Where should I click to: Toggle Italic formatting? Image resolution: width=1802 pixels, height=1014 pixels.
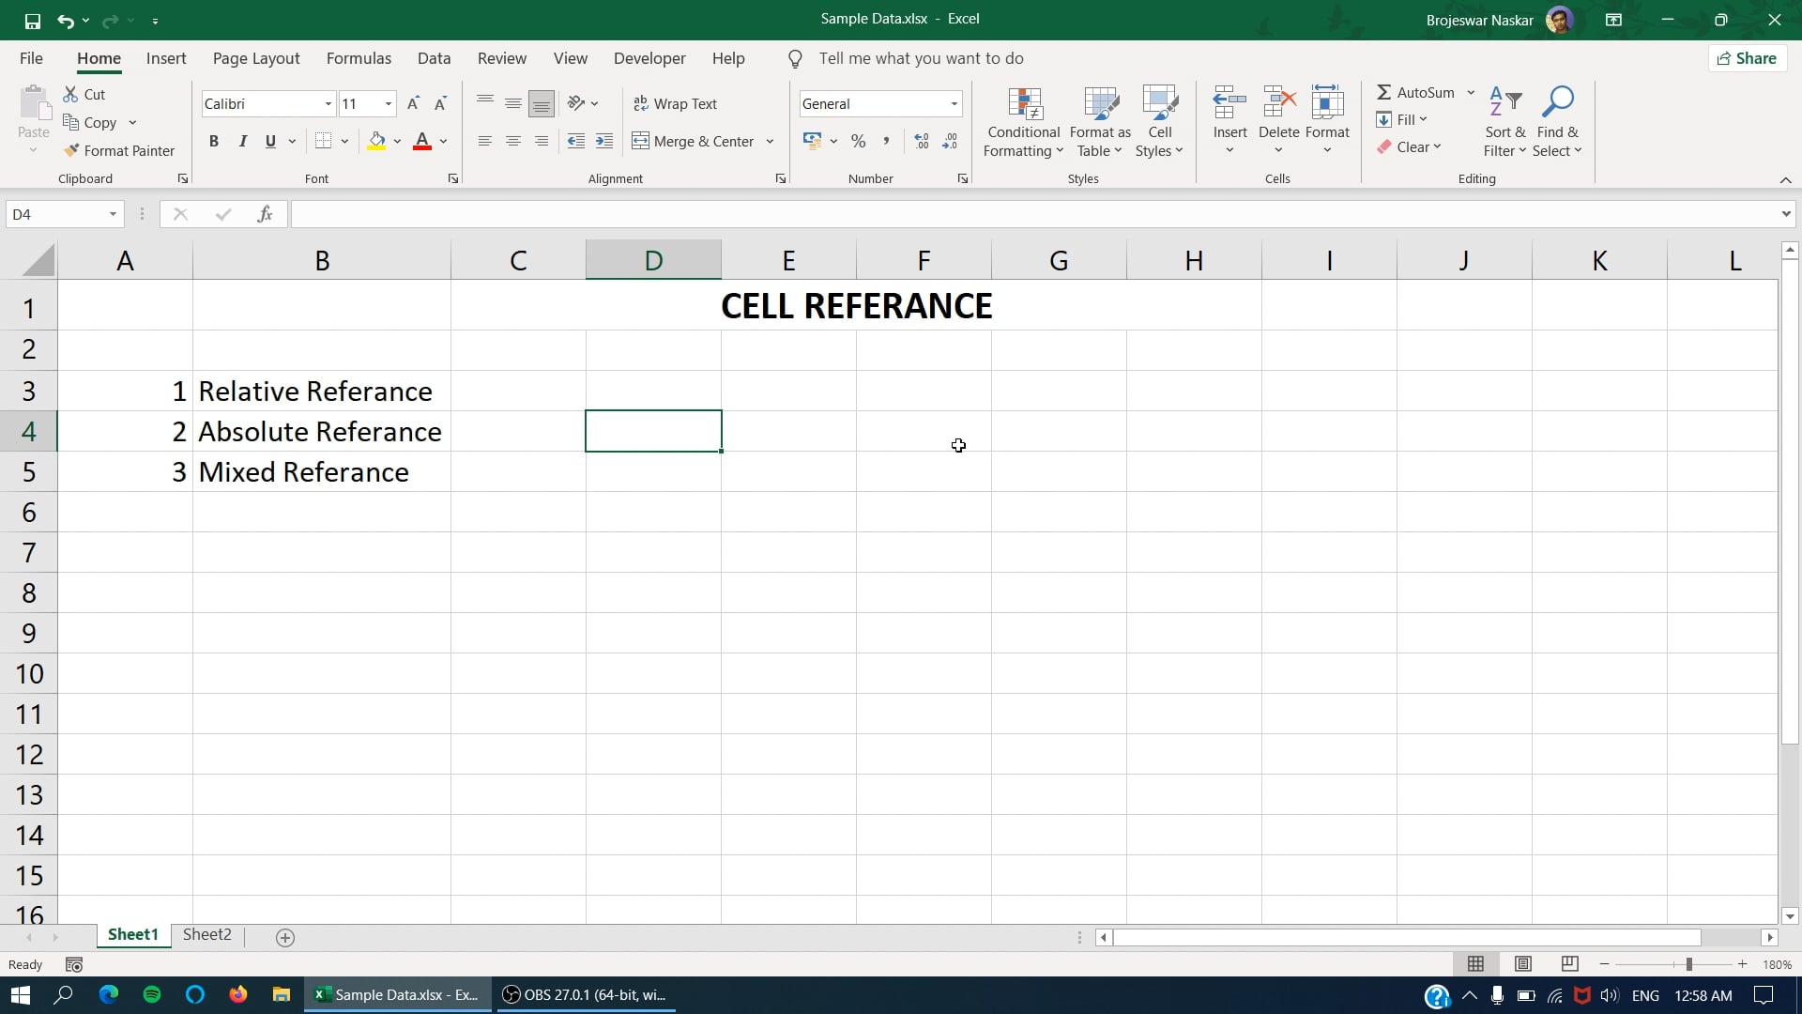click(x=242, y=141)
